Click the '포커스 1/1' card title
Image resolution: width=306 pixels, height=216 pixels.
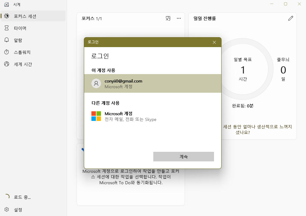click(x=92, y=19)
